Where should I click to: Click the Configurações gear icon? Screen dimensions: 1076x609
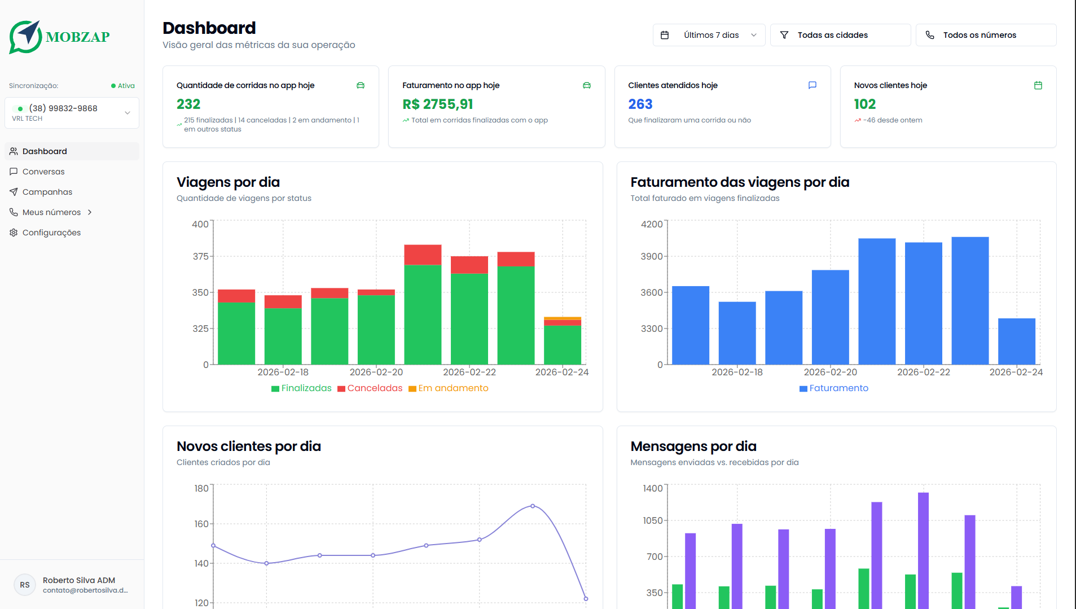(x=14, y=232)
